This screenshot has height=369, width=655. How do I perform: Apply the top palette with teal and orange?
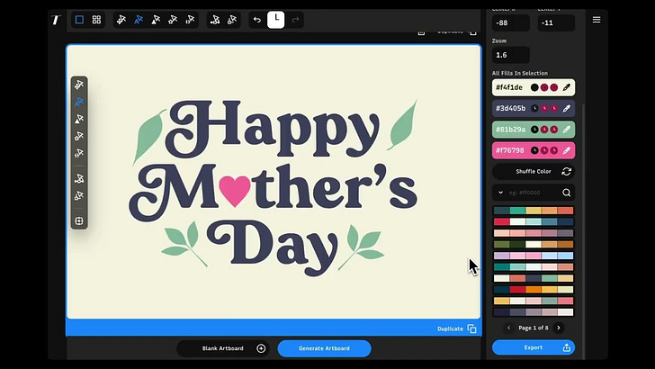coord(534,211)
